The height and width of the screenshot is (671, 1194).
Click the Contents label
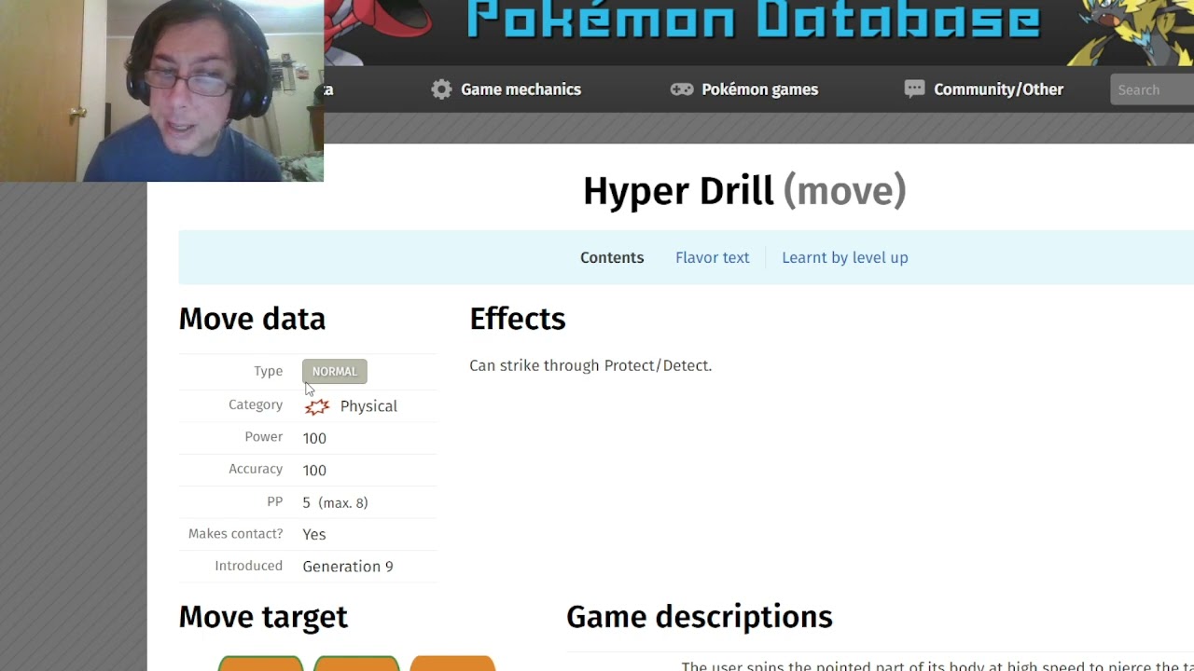coord(612,257)
